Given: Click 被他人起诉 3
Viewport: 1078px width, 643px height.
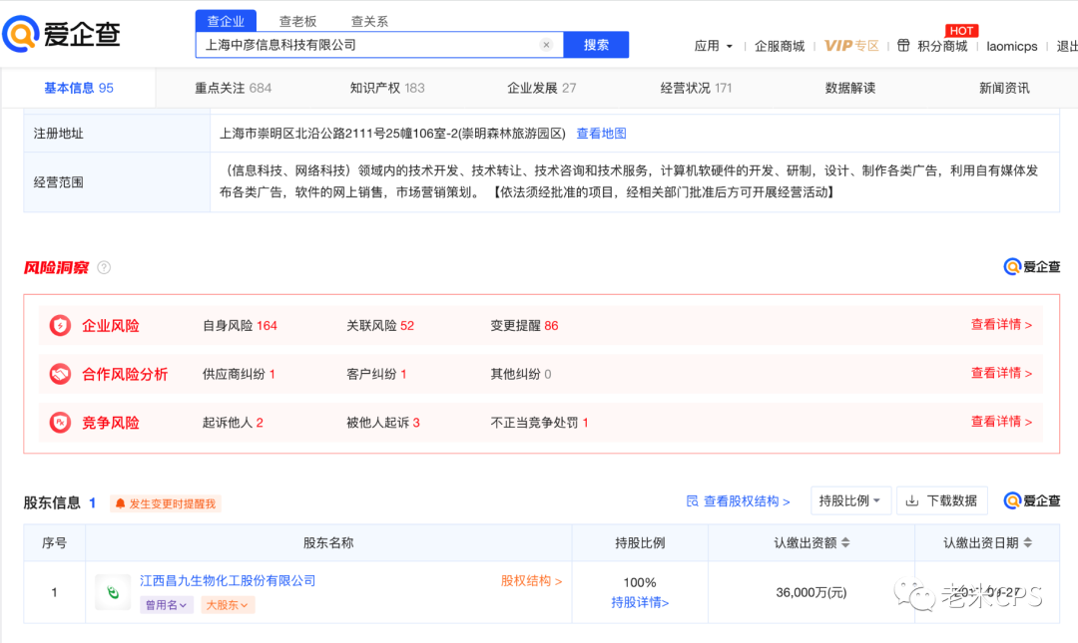Looking at the screenshot, I should pos(383,422).
